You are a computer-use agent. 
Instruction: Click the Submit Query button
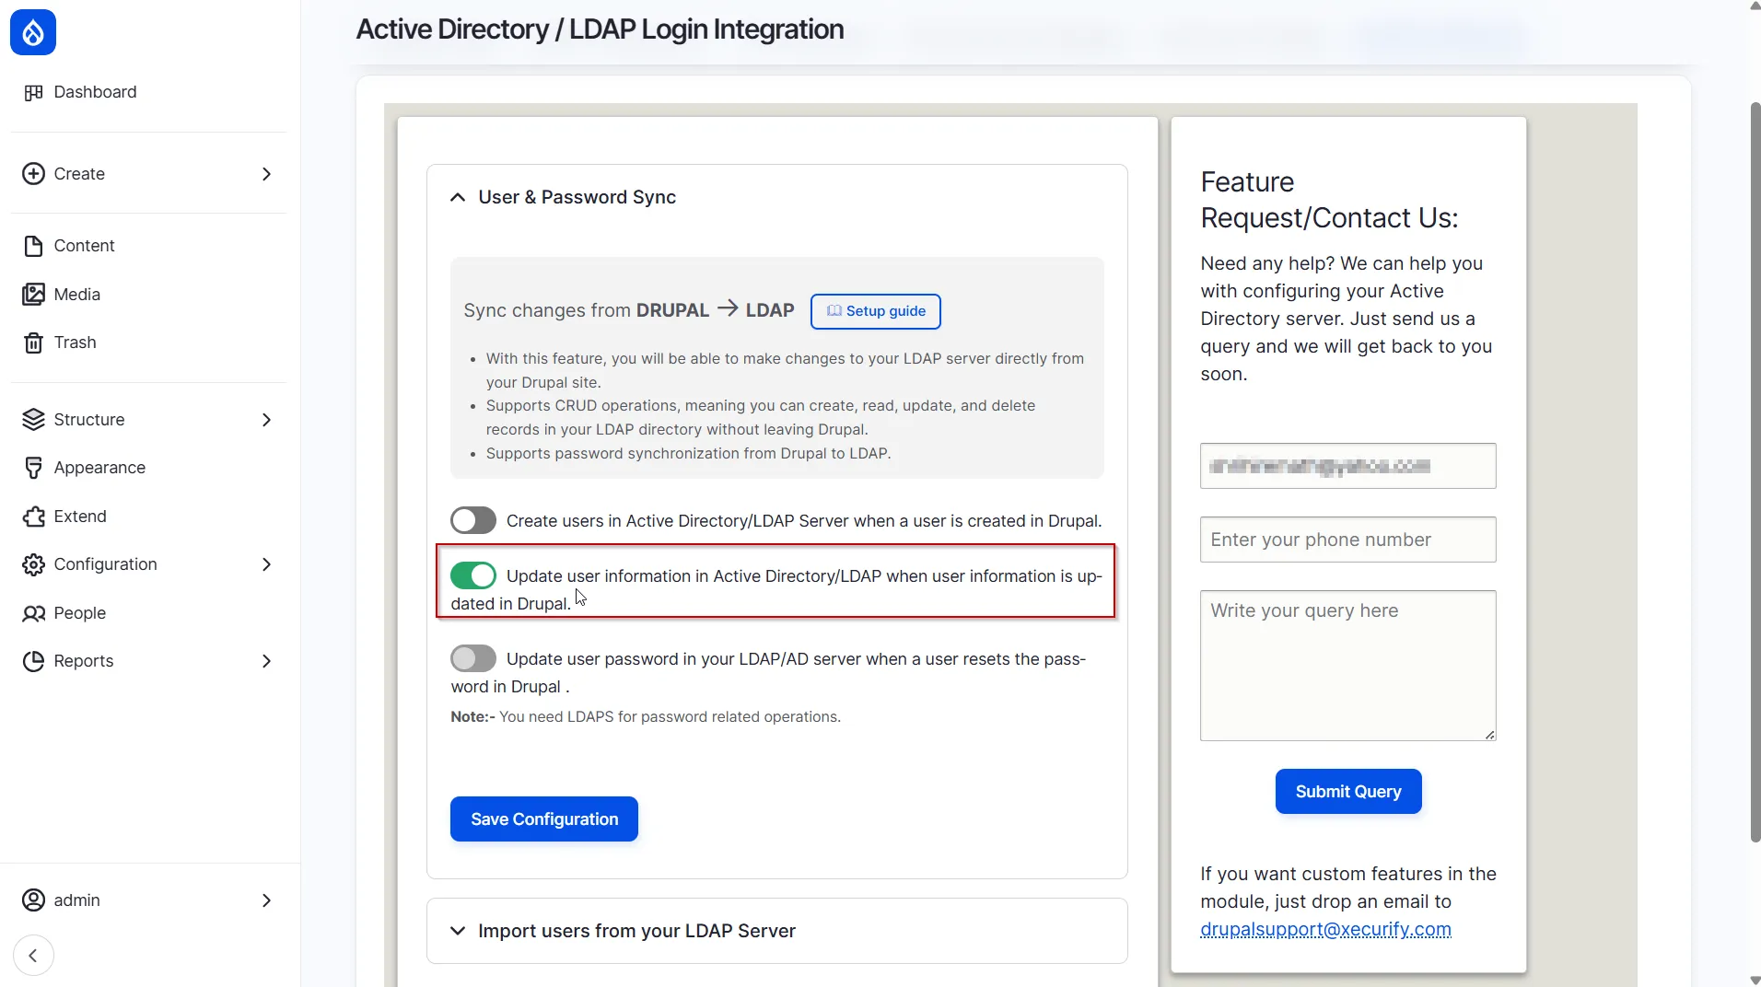1348,791
